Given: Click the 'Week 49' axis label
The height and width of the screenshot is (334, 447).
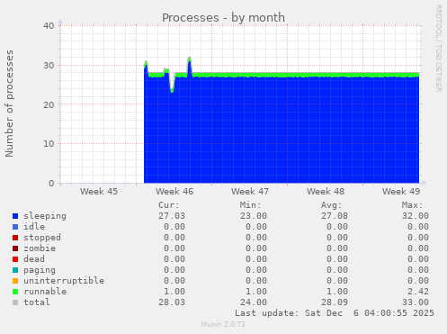Looking at the screenshot, I should [401, 192].
